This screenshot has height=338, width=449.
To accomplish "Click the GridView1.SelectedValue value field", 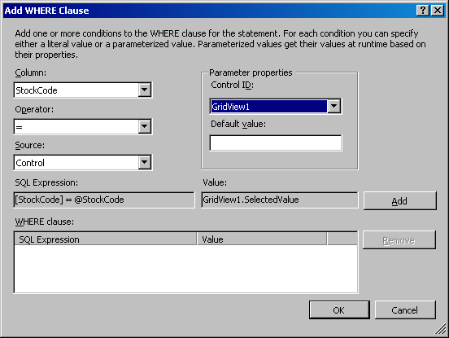I will (280, 200).
